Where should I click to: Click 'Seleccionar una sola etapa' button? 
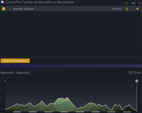click(15, 61)
